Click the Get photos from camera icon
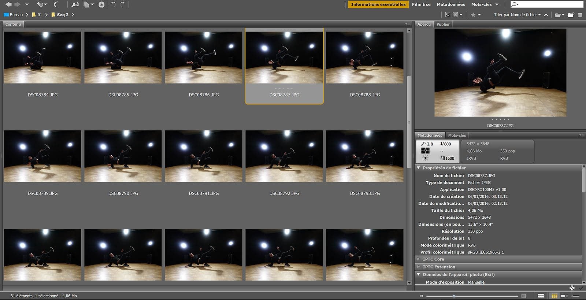The width and height of the screenshot is (586, 300). tap(75, 4)
